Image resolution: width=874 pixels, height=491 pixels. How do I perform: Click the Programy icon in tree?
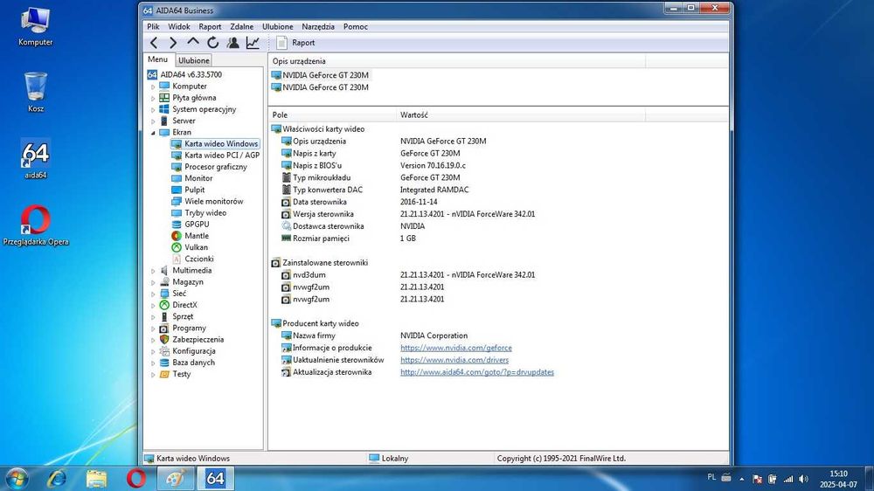click(x=164, y=328)
